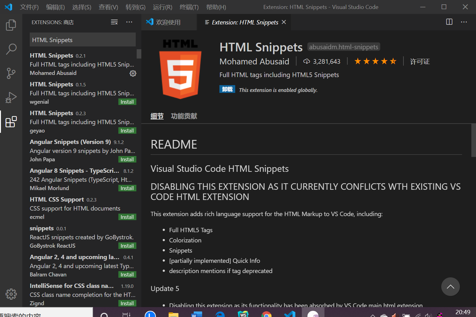Clear extensions search results icon
Image resolution: width=476 pixels, height=317 pixels.
(x=114, y=22)
